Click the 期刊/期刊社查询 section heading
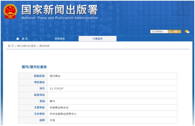The image size is (195, 126). coord(34,67)
